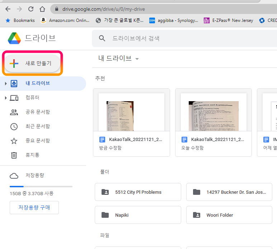This screenshot has width=277, height=249.
Task: Click shared-folder icon of 5512 City Pl Problems
Action: (x=105, y=192)
